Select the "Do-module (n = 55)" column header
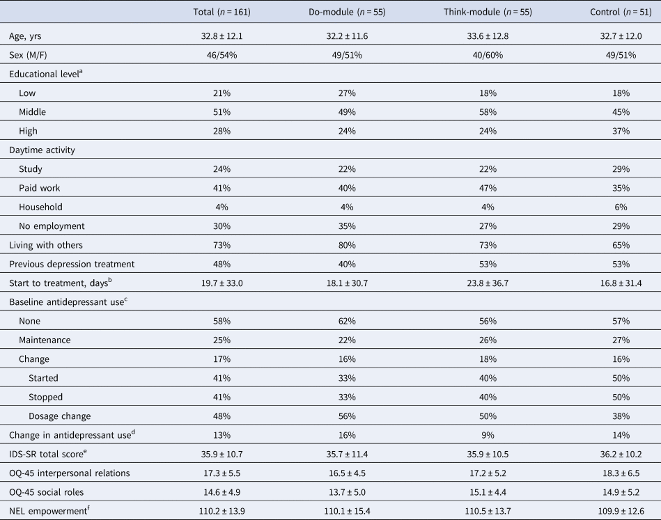The height and width of the screenshot is (520, 661). pyautogui.click(x=344, y=12)
